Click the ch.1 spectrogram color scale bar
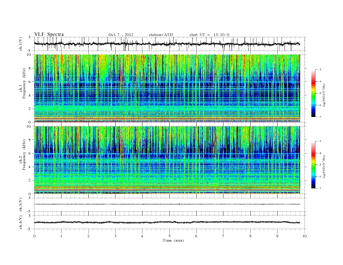343x265 pixels. click(314, 94)
